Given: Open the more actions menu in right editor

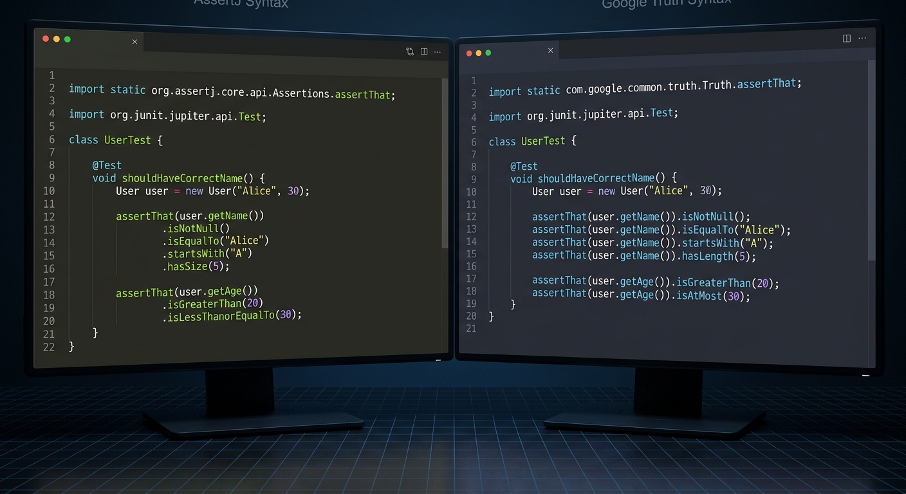Looking at the screenshot, I should coord(862,39).
